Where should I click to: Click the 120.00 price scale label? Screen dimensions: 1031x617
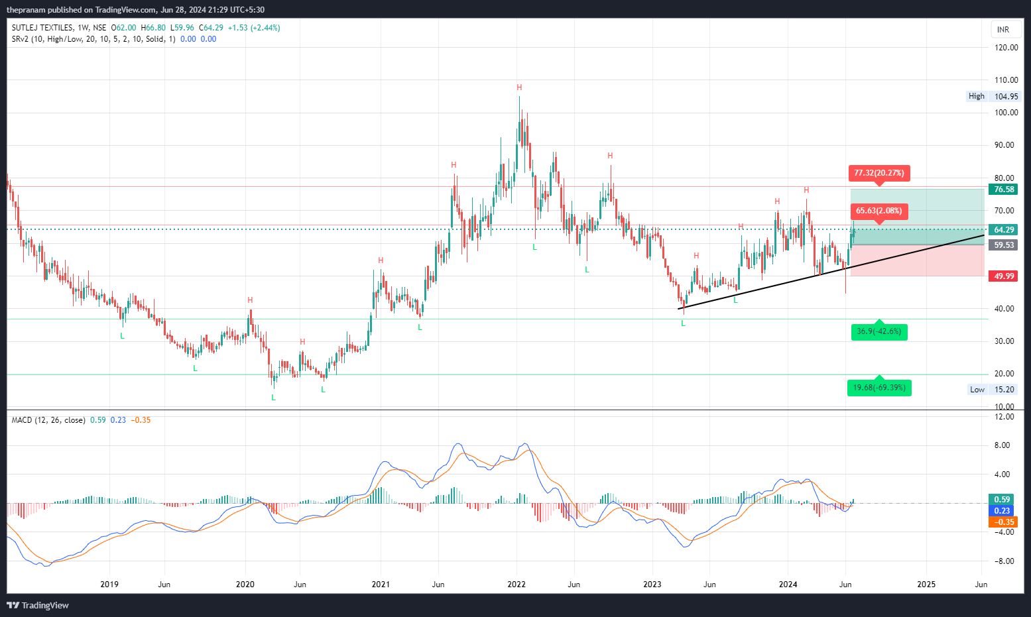coord(1006,48)
